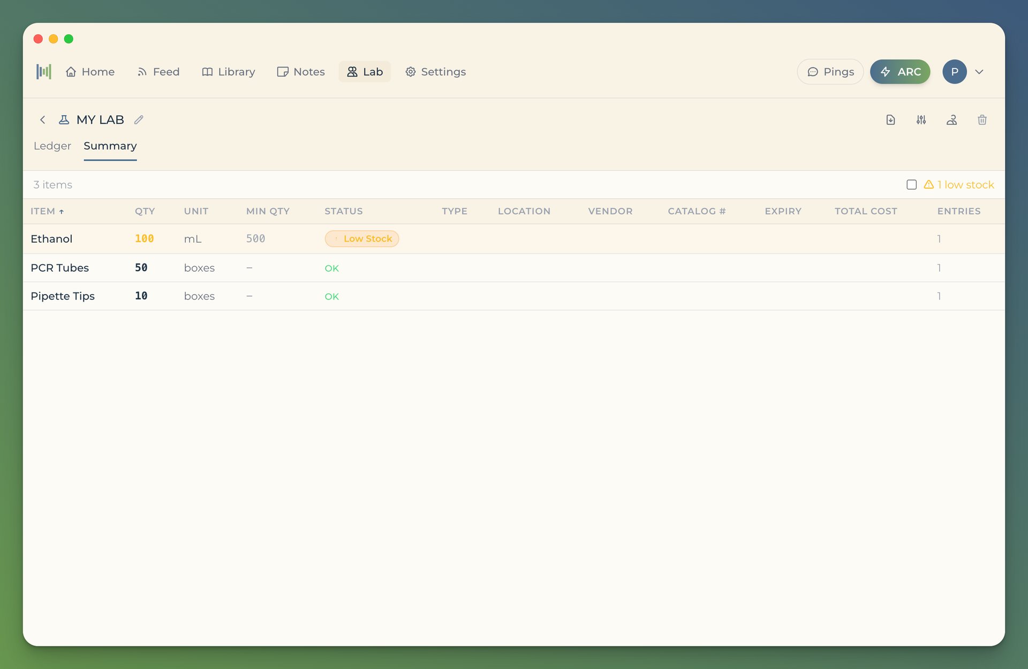Sort by QTY column header
1028x669 pixels.
coord(145,212)
